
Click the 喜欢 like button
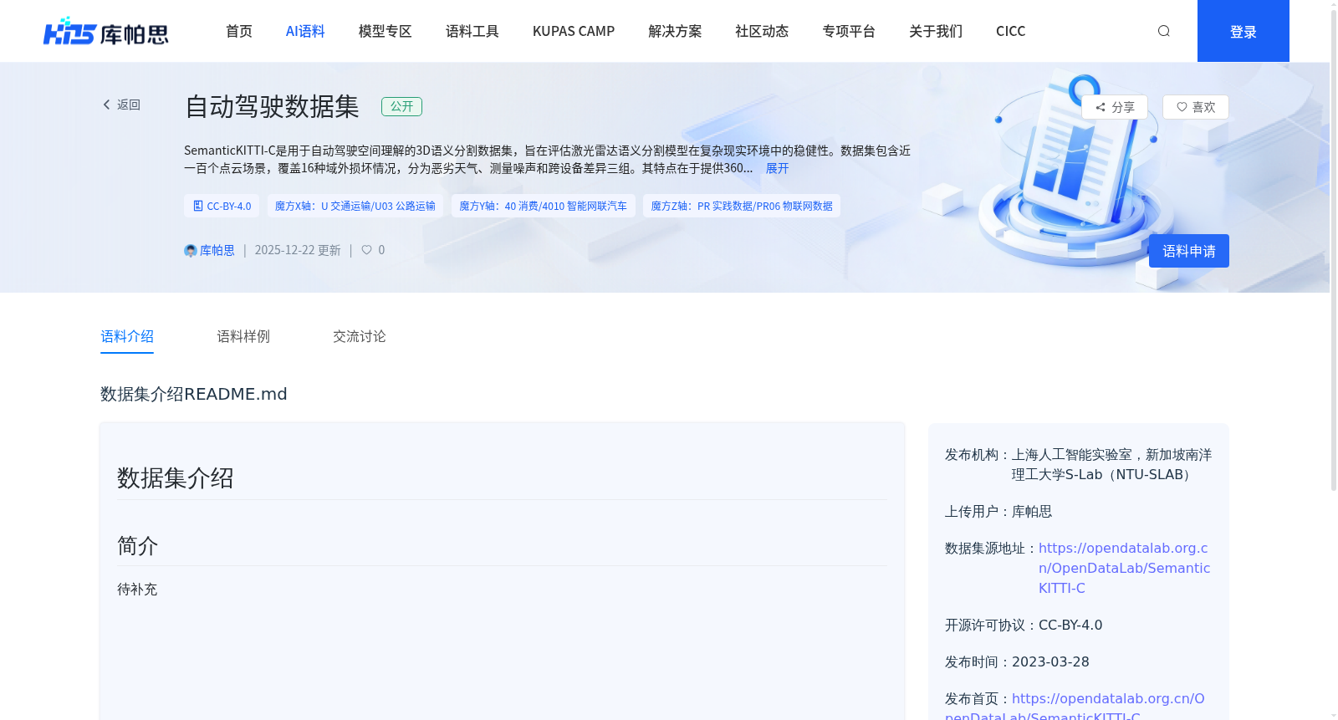click(1196, 107)
